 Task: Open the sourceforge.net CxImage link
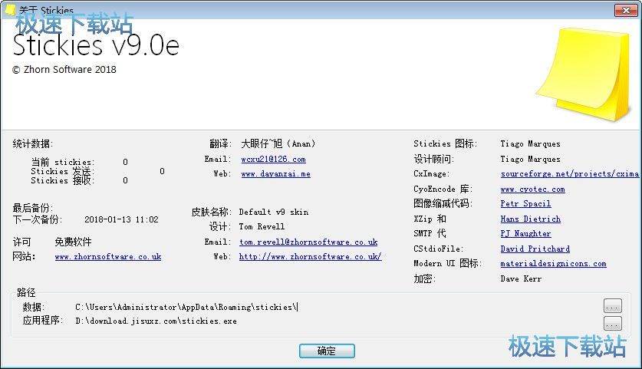[x=569, y=174]
